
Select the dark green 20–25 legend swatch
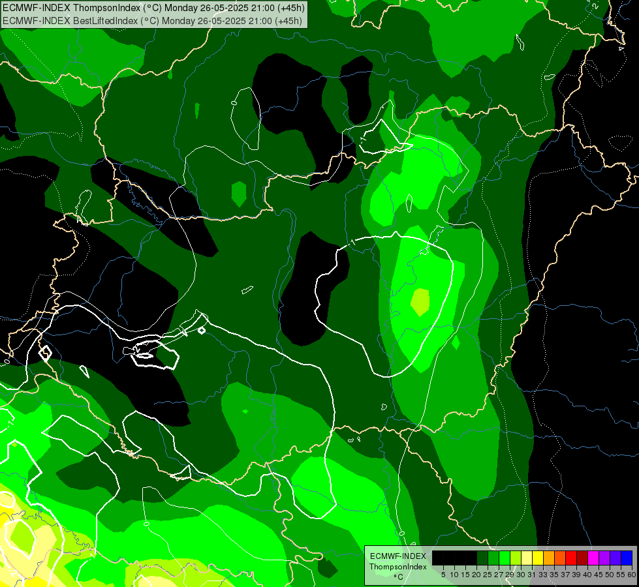click(482, 558)
